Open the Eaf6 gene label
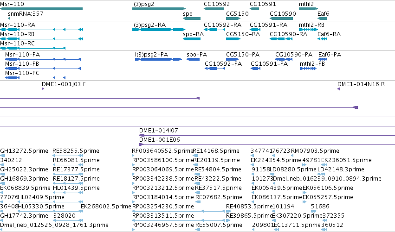Image resolution: width=395 pixels, height=232 pixels. tap(323, 13)
